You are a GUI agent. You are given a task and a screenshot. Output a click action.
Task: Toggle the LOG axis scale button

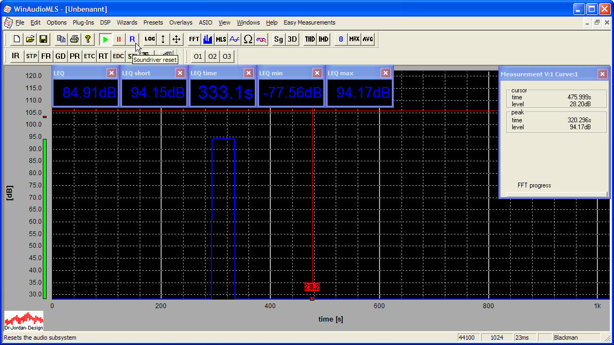149,39
